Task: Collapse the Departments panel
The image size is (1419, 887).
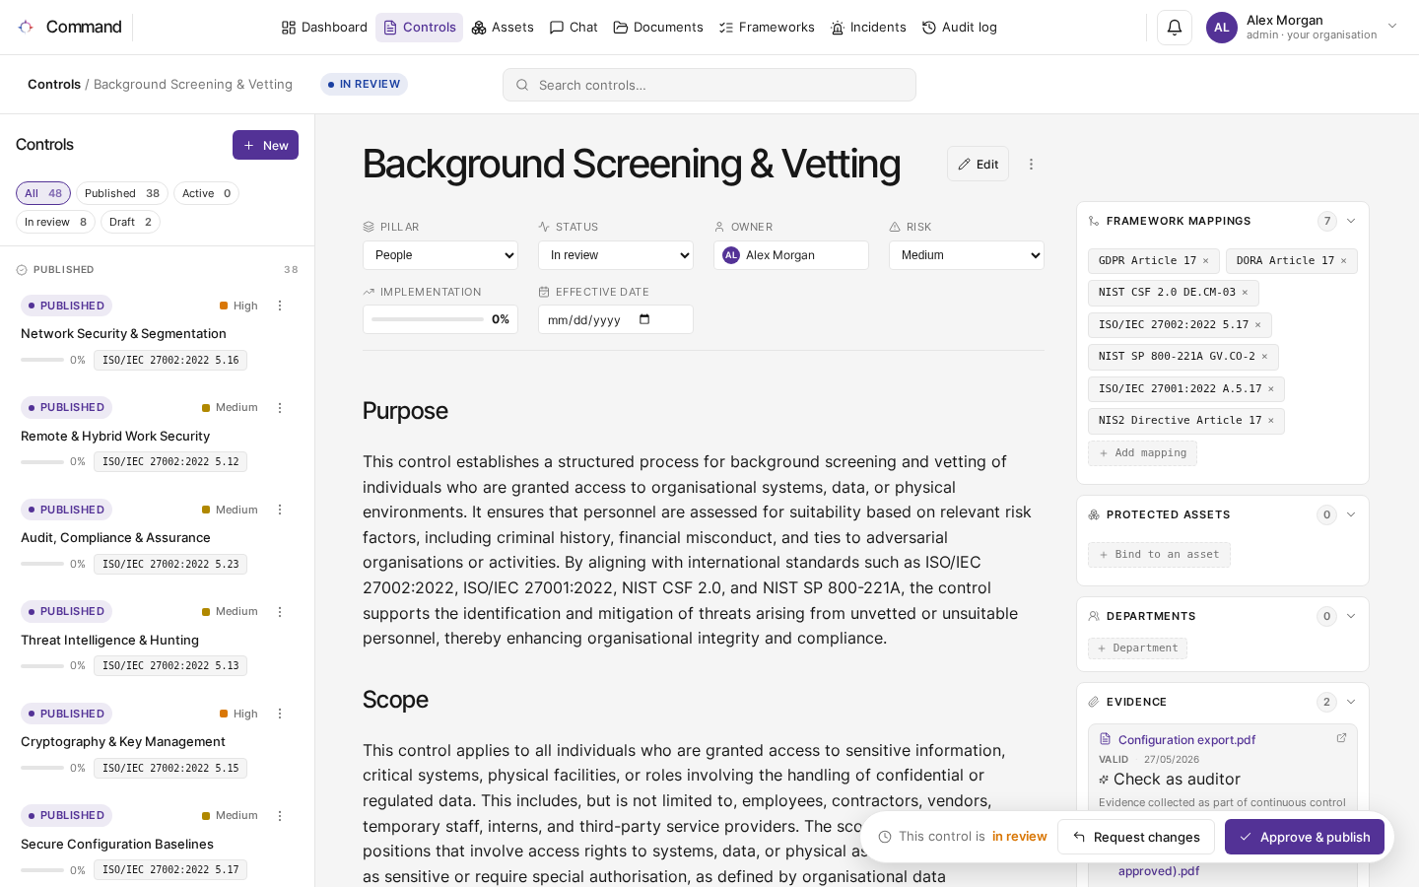Action: click(x=1351, y=616)
